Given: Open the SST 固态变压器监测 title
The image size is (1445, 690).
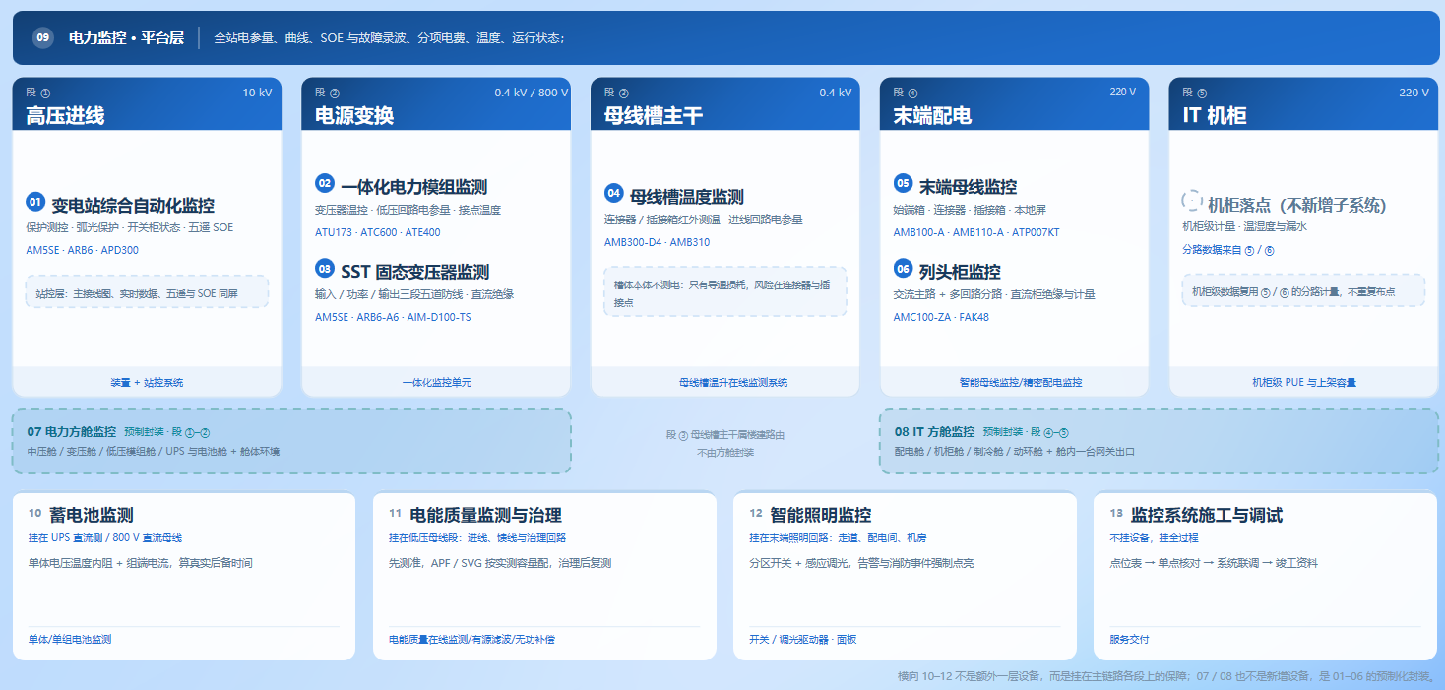Looking at the screenshot, I should (415, 272).
